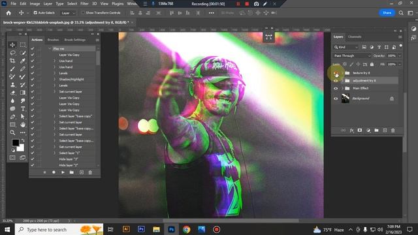Select the Rectangular Marquee tool
418x235 pixels.
point(23,45)
